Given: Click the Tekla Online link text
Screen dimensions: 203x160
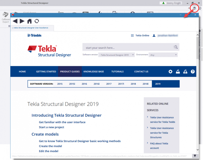Looking at the screenshot, I should pyautogui.click(x=142, y=36).
